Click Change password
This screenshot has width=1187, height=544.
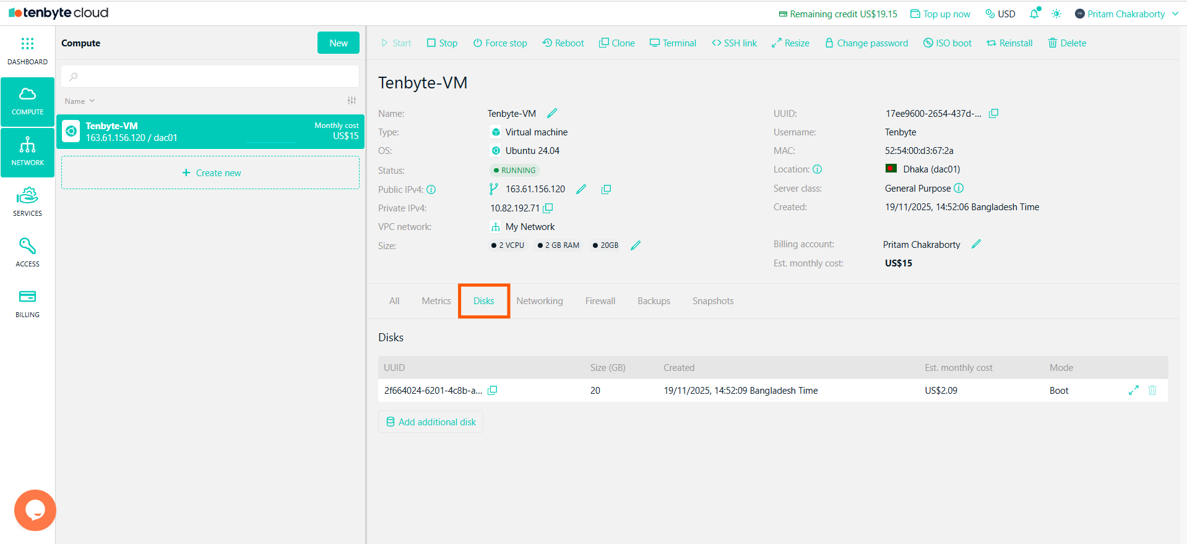(x=866, y=43)
